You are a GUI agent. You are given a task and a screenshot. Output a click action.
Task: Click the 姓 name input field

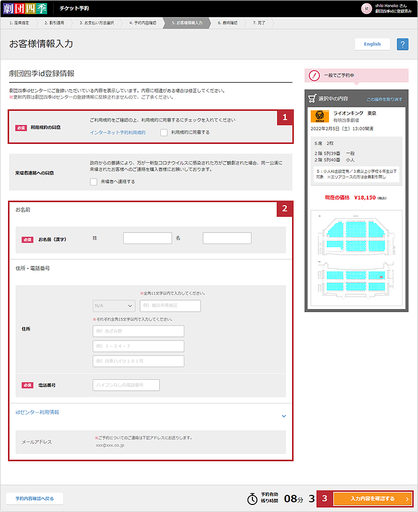click(x=148, y=238)
